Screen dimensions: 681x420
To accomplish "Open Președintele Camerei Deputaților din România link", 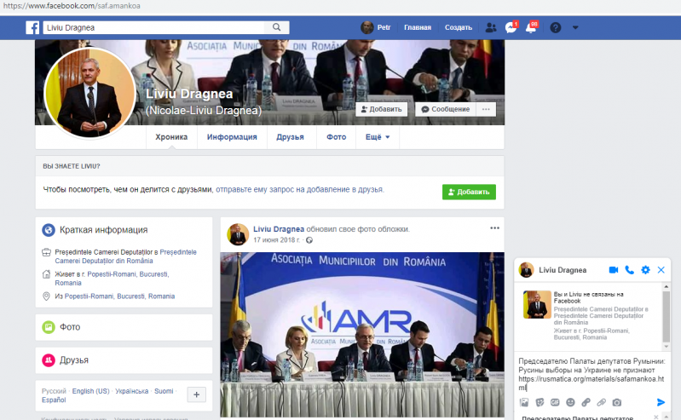I will click(125, 256).
